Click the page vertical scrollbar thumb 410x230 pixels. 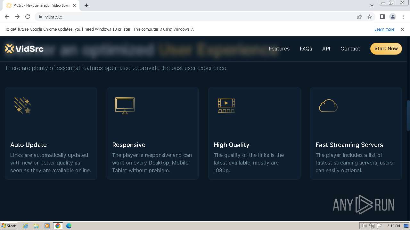click(x=408, y=116)
